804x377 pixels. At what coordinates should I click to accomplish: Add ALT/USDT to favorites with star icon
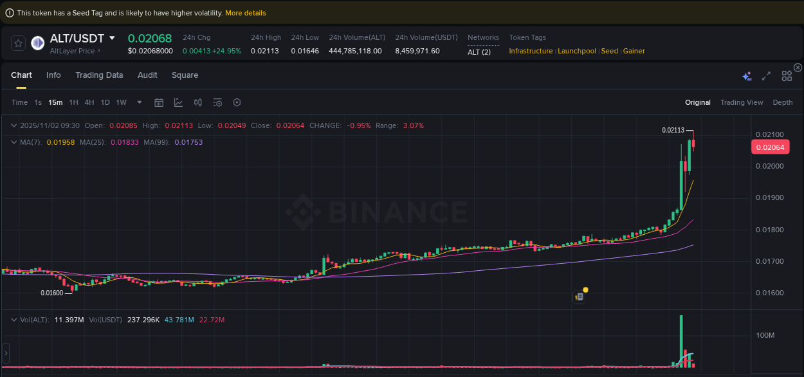(x=18, y=43)
